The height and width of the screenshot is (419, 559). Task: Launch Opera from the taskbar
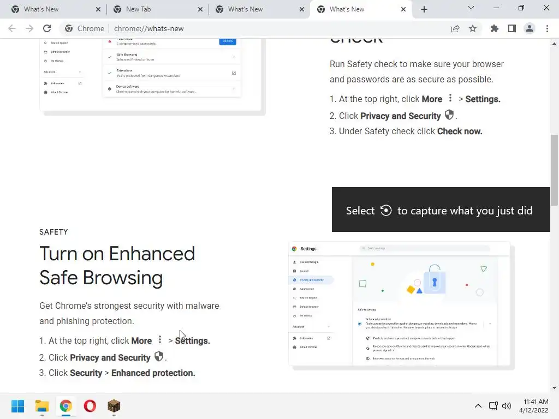click(90, 406)
